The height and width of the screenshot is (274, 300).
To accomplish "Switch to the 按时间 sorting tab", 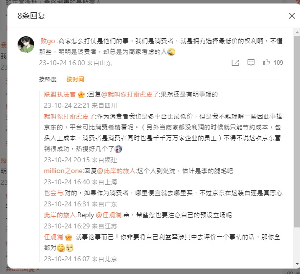I will click(x=75, y=79).
